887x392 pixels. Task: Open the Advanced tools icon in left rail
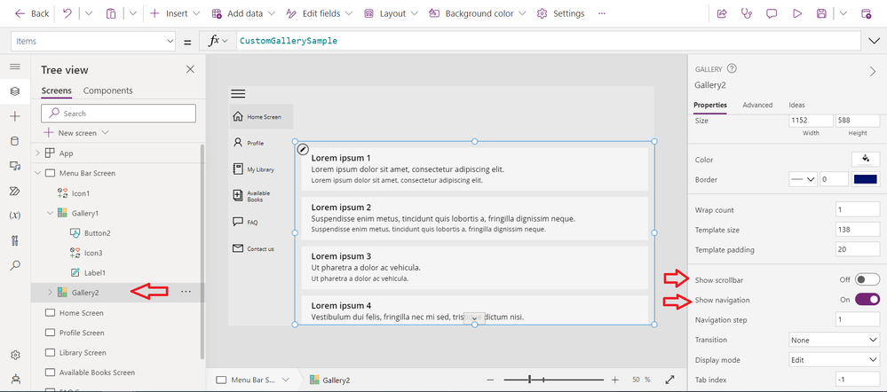pyautogui.click(x=15, y=240)
